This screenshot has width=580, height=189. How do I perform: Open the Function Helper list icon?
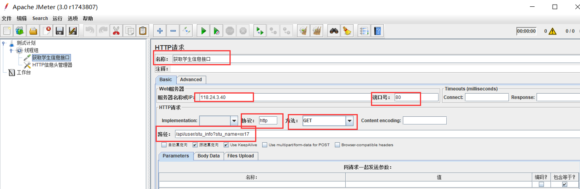coord(364,31)
